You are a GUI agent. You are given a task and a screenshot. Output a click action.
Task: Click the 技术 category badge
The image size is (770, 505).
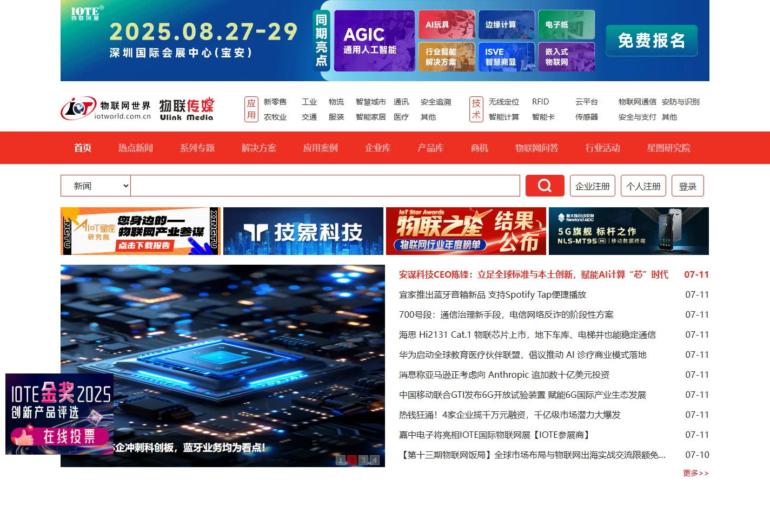476,109
